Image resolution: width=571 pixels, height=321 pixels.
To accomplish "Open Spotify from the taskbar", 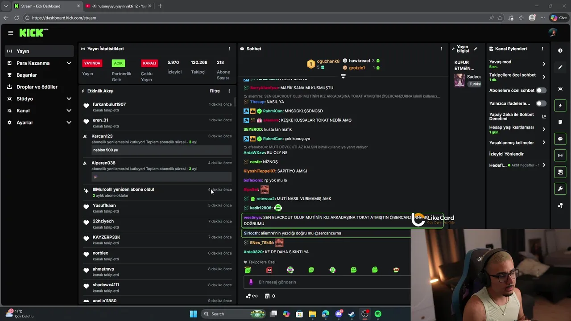I will [x=378, y=314].
